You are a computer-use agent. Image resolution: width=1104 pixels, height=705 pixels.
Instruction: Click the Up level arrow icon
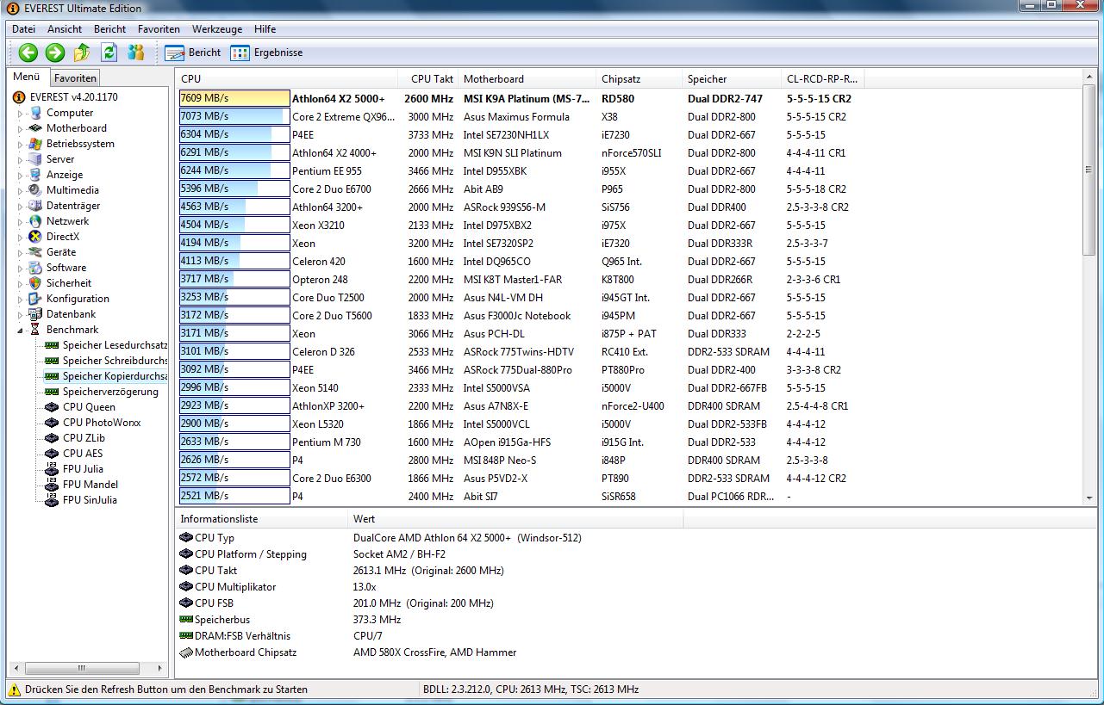click(82, 53)
